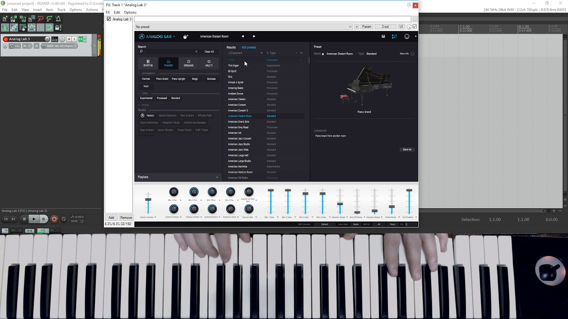Open the Insert menu in REAPER
The width and height of the screenshot is (568, 319).
pyautogui.click(x=37, y=10)
